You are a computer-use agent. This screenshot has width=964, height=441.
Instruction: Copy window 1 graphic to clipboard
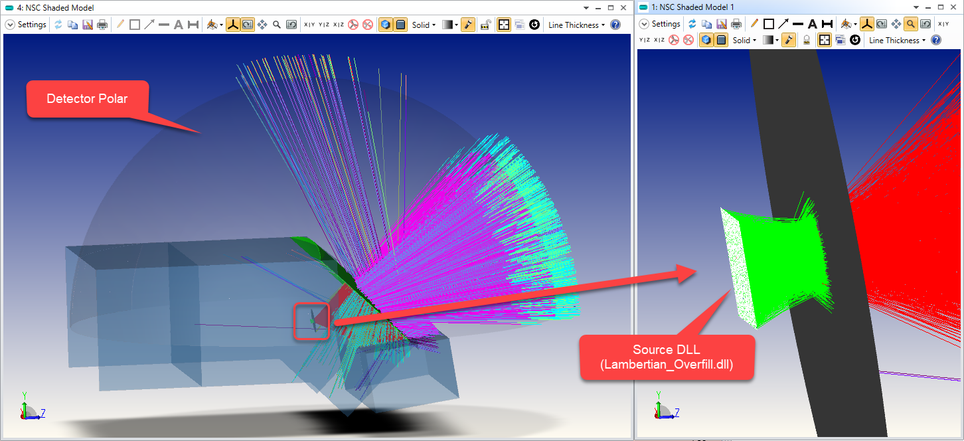coord(707,24)
